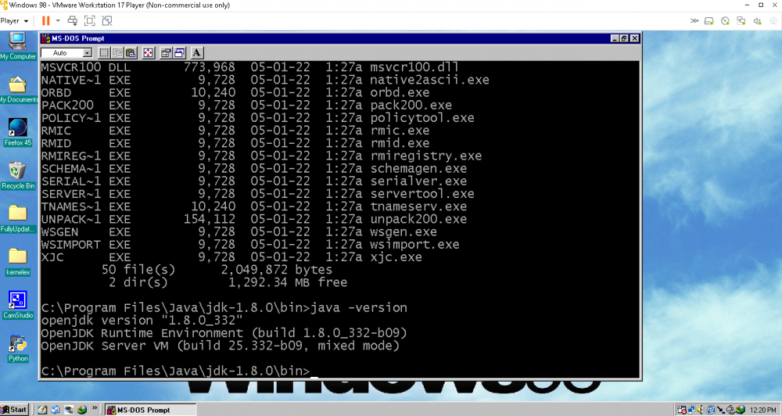Screen dimensions: 782x416
Task: Expand the Quick Launch overflow chevron
Action: tap(95, 408)
